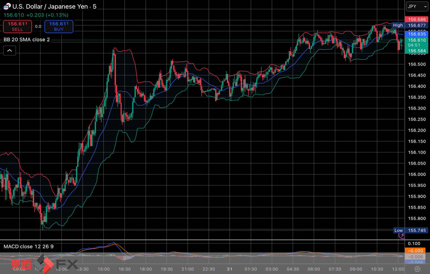
Task: Select the MACD close 12 26 9 indicator
Action: [29, 247]
